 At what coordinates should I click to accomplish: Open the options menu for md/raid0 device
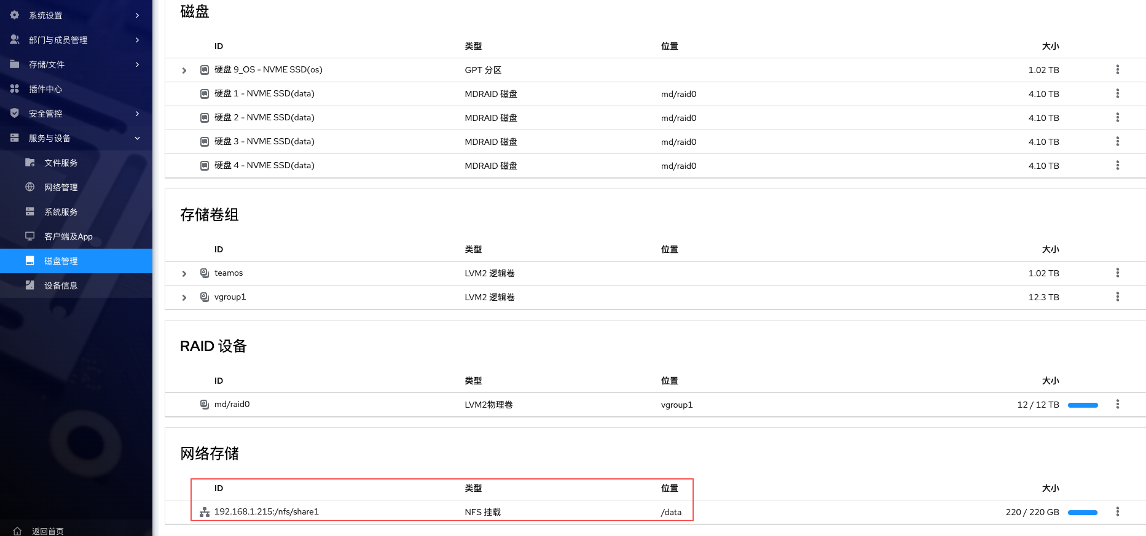[x=1117, y=404]
